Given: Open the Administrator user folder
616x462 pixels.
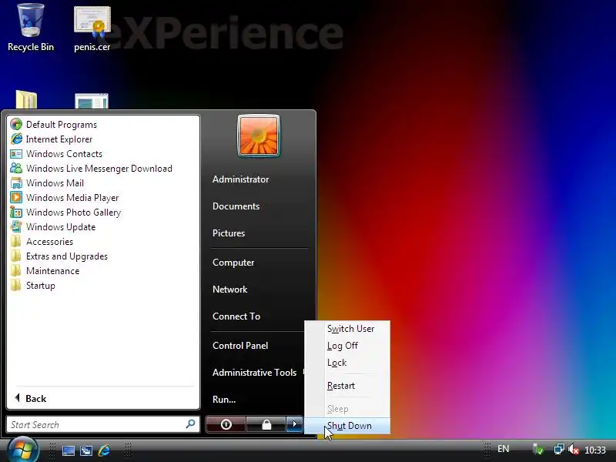Looking at the screenshot, I should [x=241, y=179].
